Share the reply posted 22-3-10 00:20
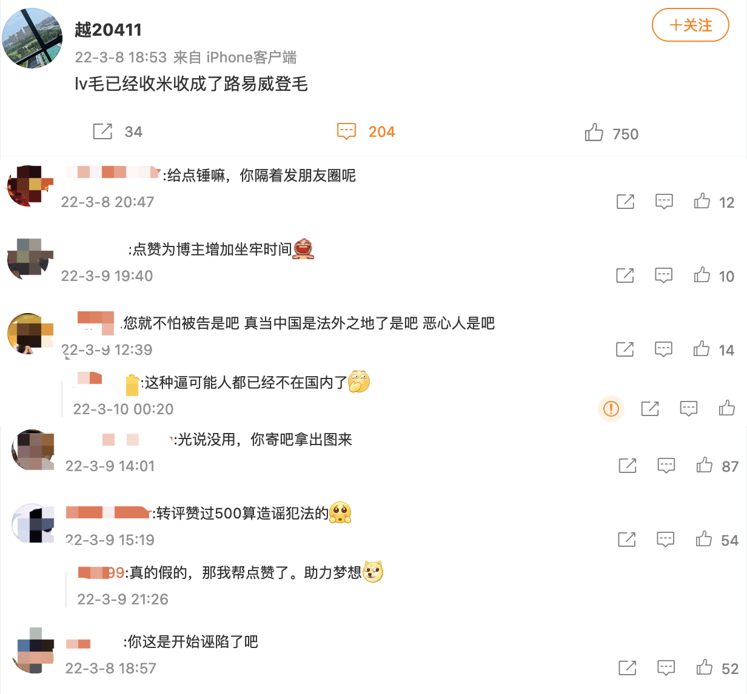747x694 pixels. click(650, 408)
